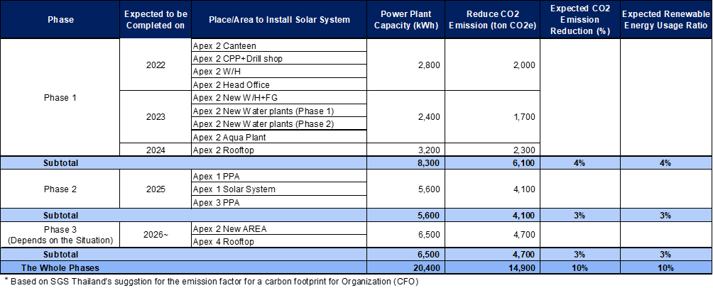The width and height of the screenshot is (713, 288).
Task: Click 'Place/Area to Install Solar System' header
Action: coord(279,20)
